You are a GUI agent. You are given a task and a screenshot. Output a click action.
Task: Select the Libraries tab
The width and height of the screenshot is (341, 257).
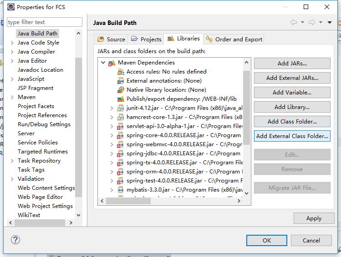point(183,39)
